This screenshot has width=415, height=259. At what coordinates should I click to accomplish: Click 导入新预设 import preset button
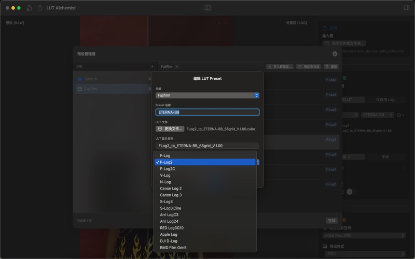[x=280, y=67]
